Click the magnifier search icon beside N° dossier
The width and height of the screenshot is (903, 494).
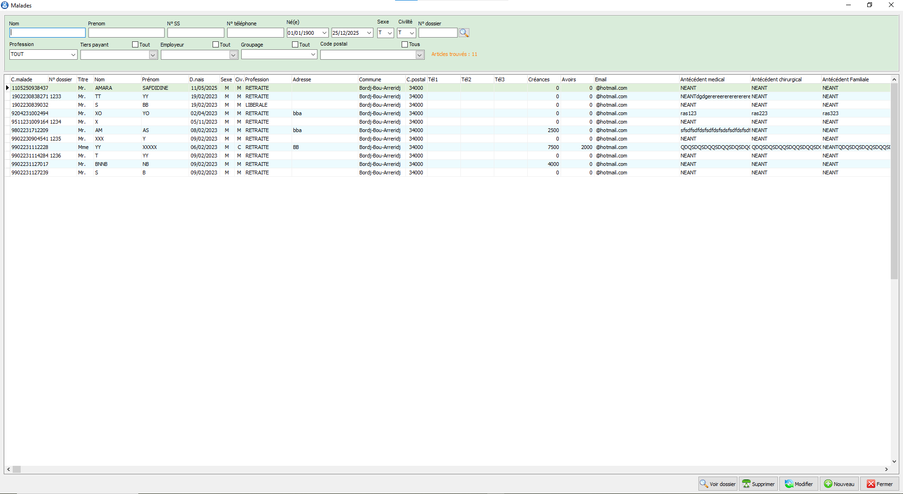coord(464,33)
